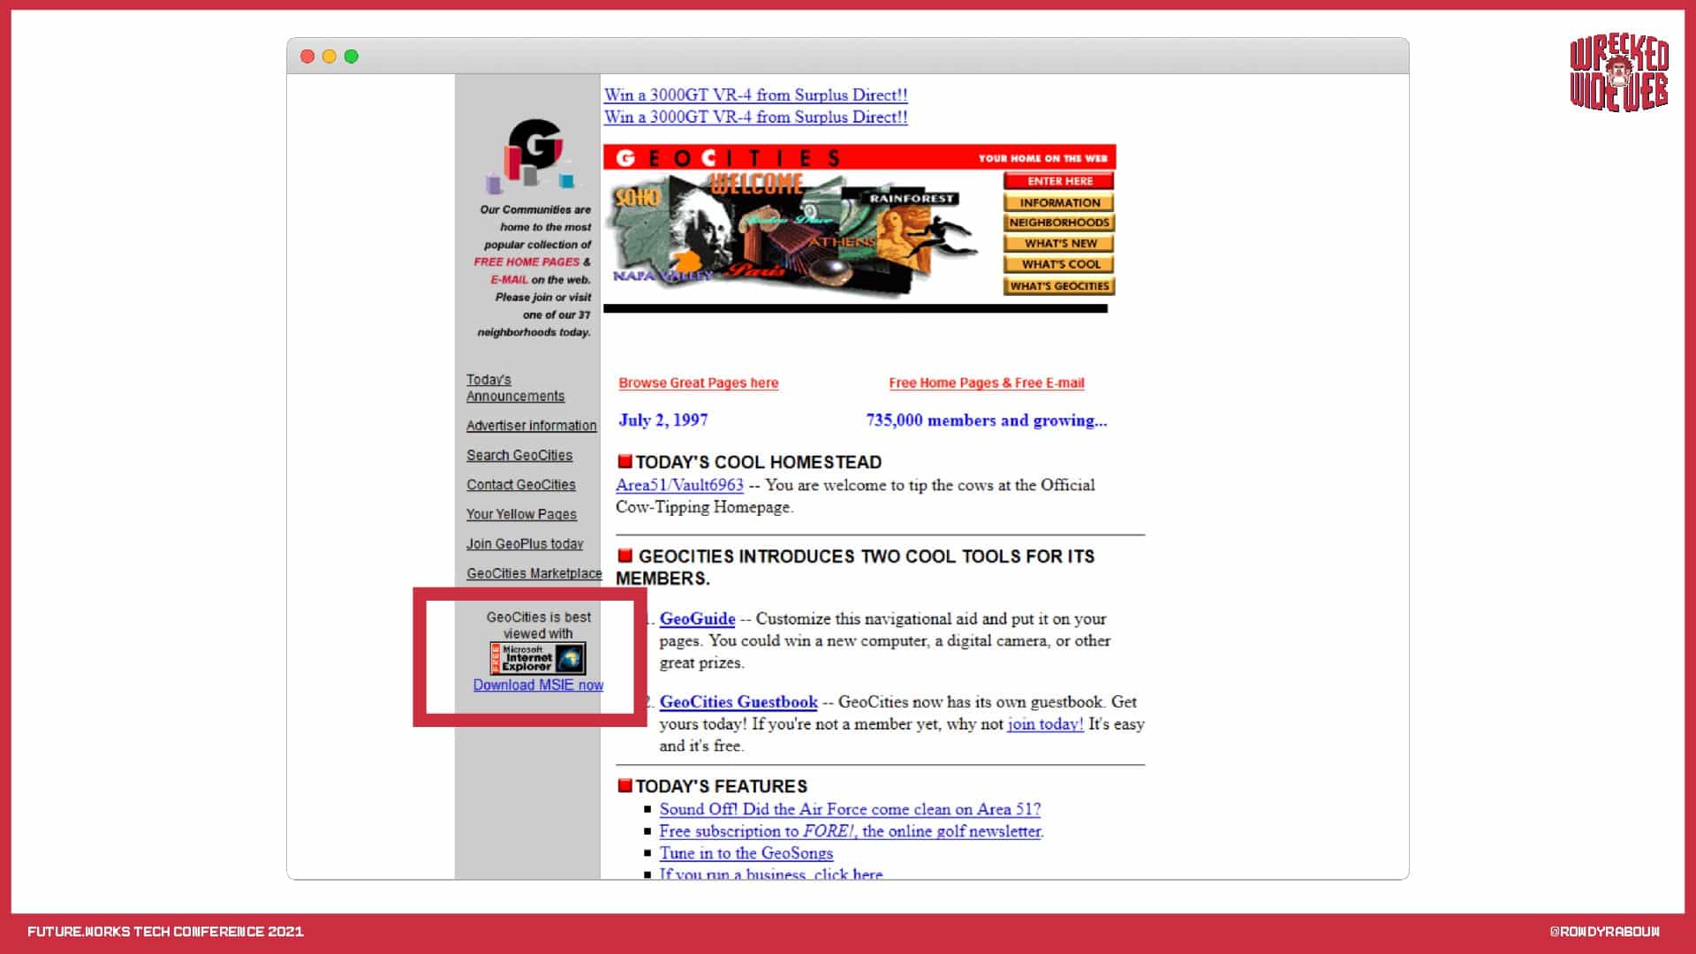Open the Search GeoCities link
The image size is (1696, 954).
519,455
